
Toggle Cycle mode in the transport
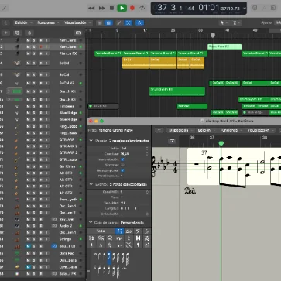[x=142, y=8]
